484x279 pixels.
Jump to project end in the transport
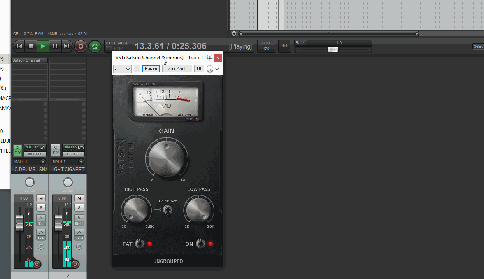(x=67, y=46)
